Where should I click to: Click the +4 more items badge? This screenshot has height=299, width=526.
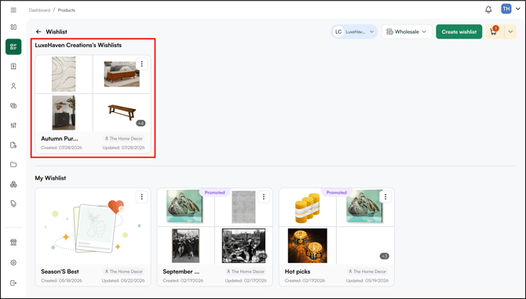click(141, 123)
